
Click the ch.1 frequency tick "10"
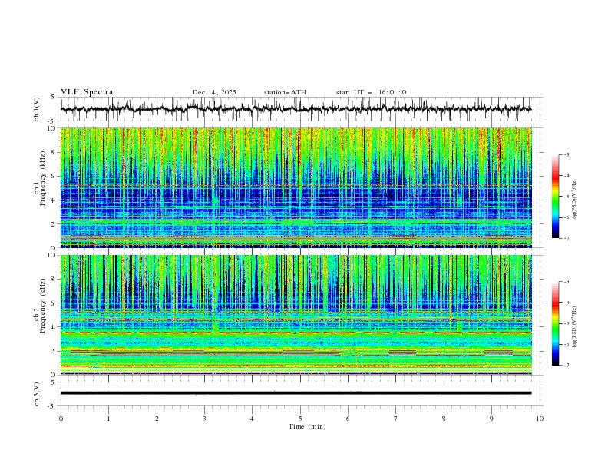point(51,128)
